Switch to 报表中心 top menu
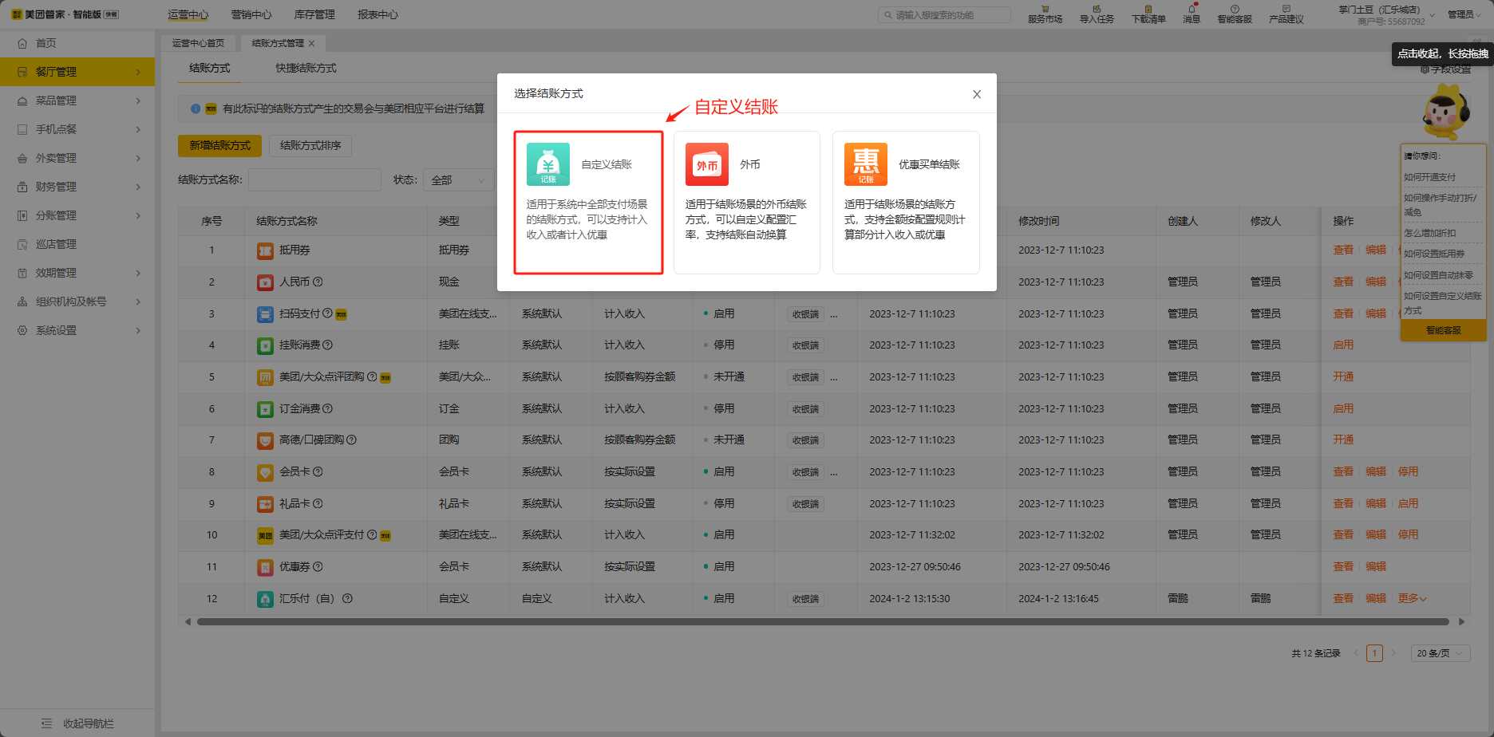 [377, 14]
